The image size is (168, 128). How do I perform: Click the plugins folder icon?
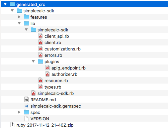tap(40, 61)
